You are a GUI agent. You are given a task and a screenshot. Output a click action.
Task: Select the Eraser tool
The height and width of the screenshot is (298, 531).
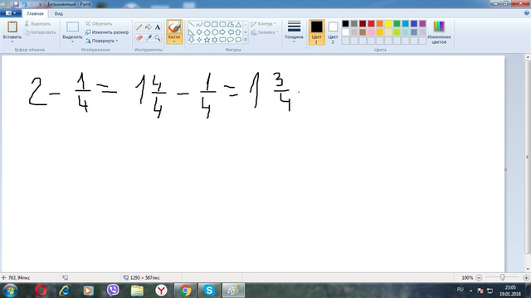139,38
